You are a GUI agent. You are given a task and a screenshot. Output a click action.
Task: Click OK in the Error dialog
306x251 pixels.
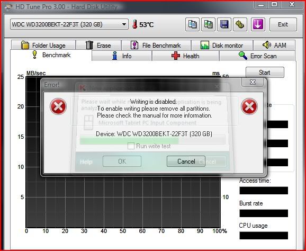click(122, 161)
